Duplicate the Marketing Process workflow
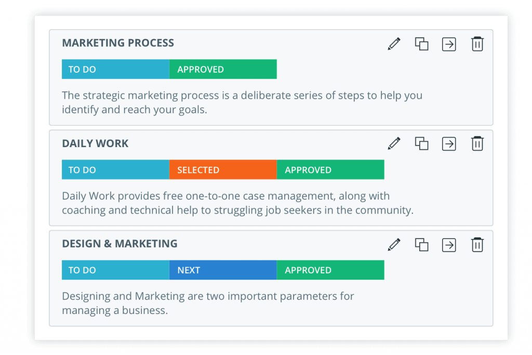The image size is (532, 355). click(x=422, y=44)
